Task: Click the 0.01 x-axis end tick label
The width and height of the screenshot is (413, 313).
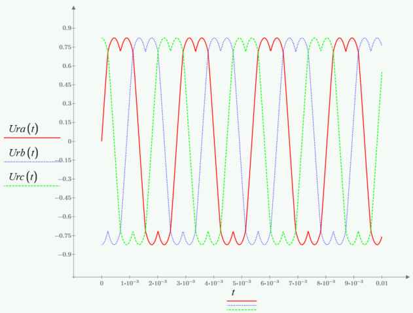Action: point(382,283)
